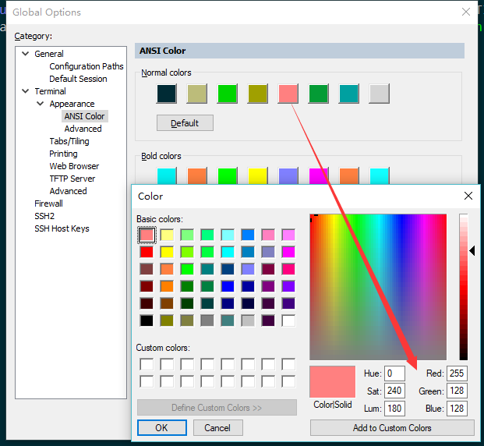Click Add to Custom Colors button
The image size is (484, 446).
coord(392,428)
